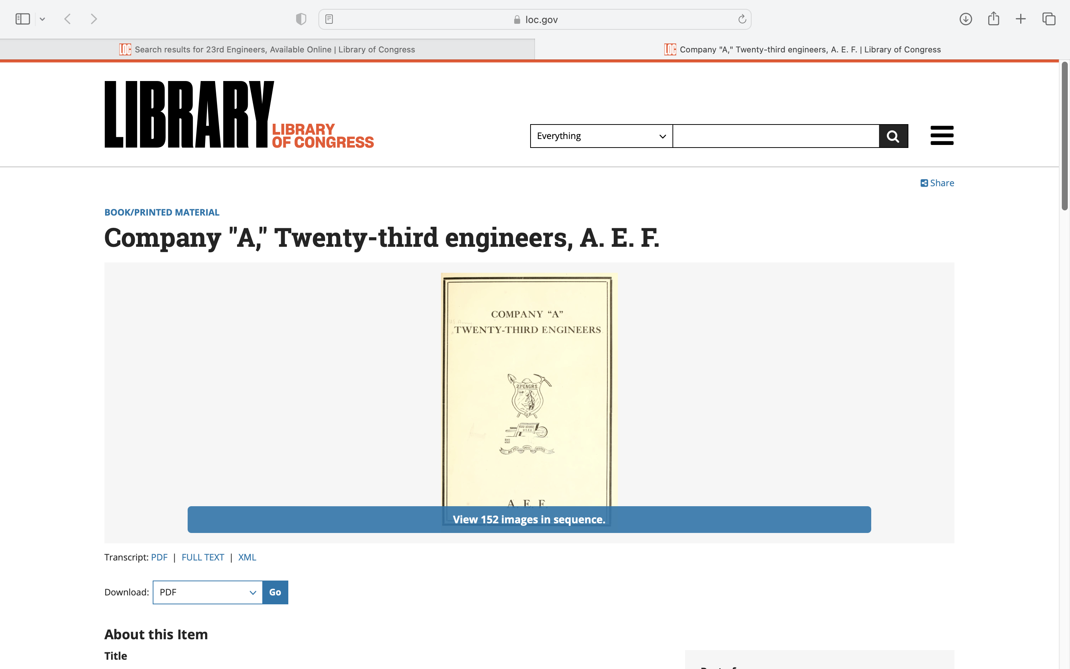Click the Safari sidebar toggle icon
The height and width of the screenshot is (669, 1070).
tap(23, 19)
